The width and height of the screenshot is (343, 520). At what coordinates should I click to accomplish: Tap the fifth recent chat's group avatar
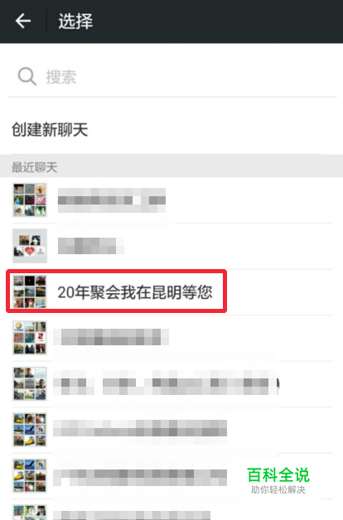pyautogui.click(x=30, y=383)
